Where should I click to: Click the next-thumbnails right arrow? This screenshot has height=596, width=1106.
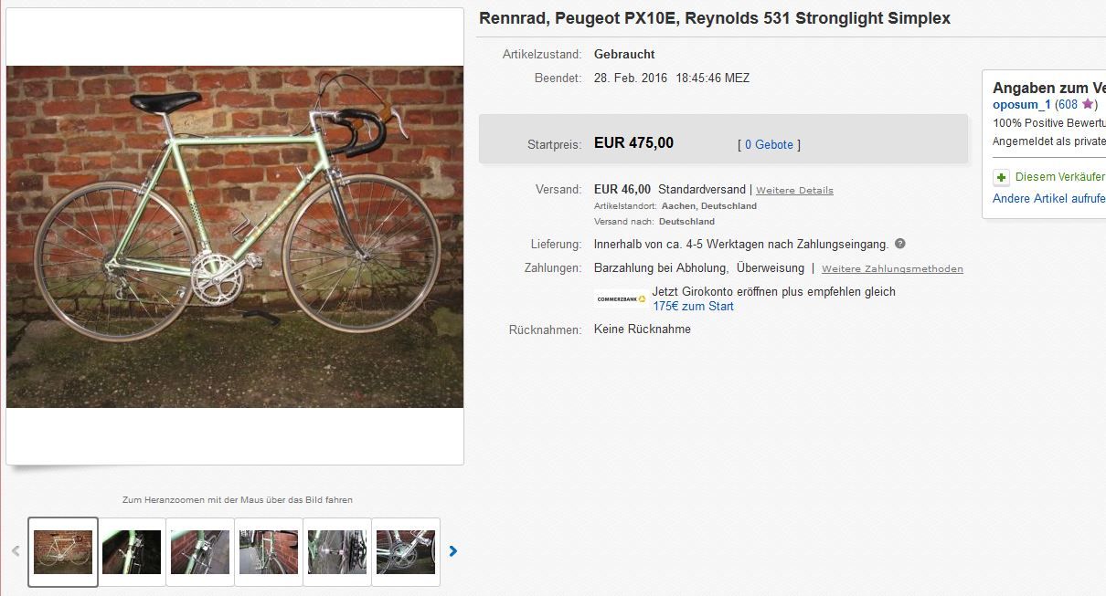(453, 551)
